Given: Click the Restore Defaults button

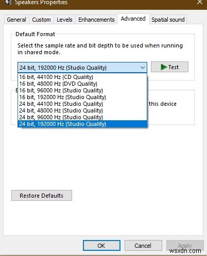Looking at the screenshot, I should [42, 196].
